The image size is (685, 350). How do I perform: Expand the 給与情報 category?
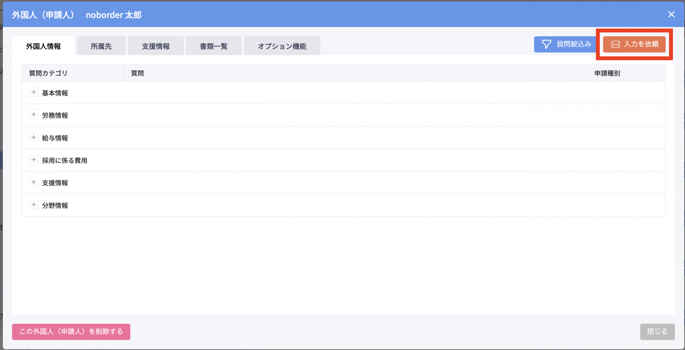(34, 137)
